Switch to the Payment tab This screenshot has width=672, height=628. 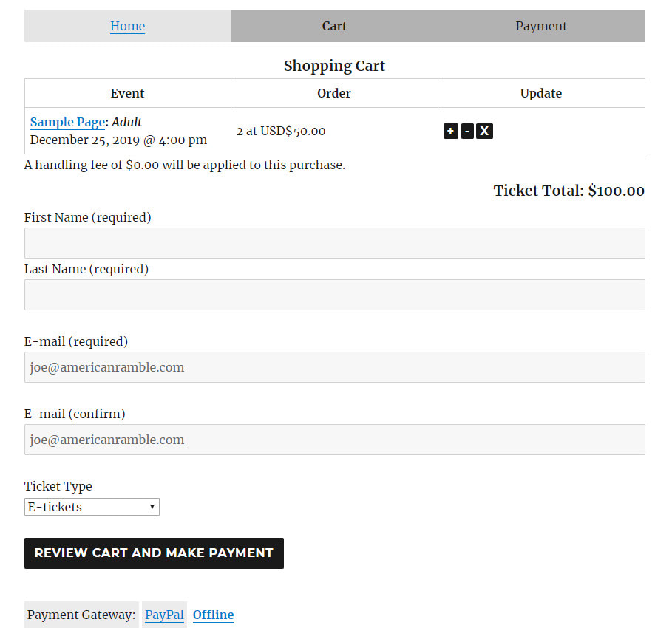(540, 26)
